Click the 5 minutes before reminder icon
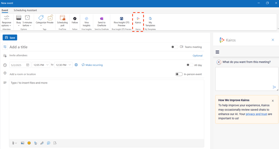Image resolution: width=279 pixels, height=149 pixels. (28, 17)
